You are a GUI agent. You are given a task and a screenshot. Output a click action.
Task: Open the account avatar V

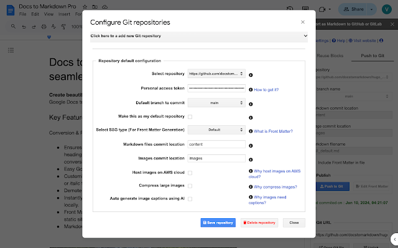387,9
